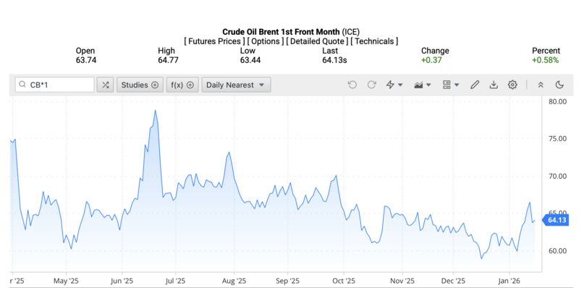Open the chart type area icon menu
Screen dimensions: 579x288
pyautogui.click(x=418, y=85)
